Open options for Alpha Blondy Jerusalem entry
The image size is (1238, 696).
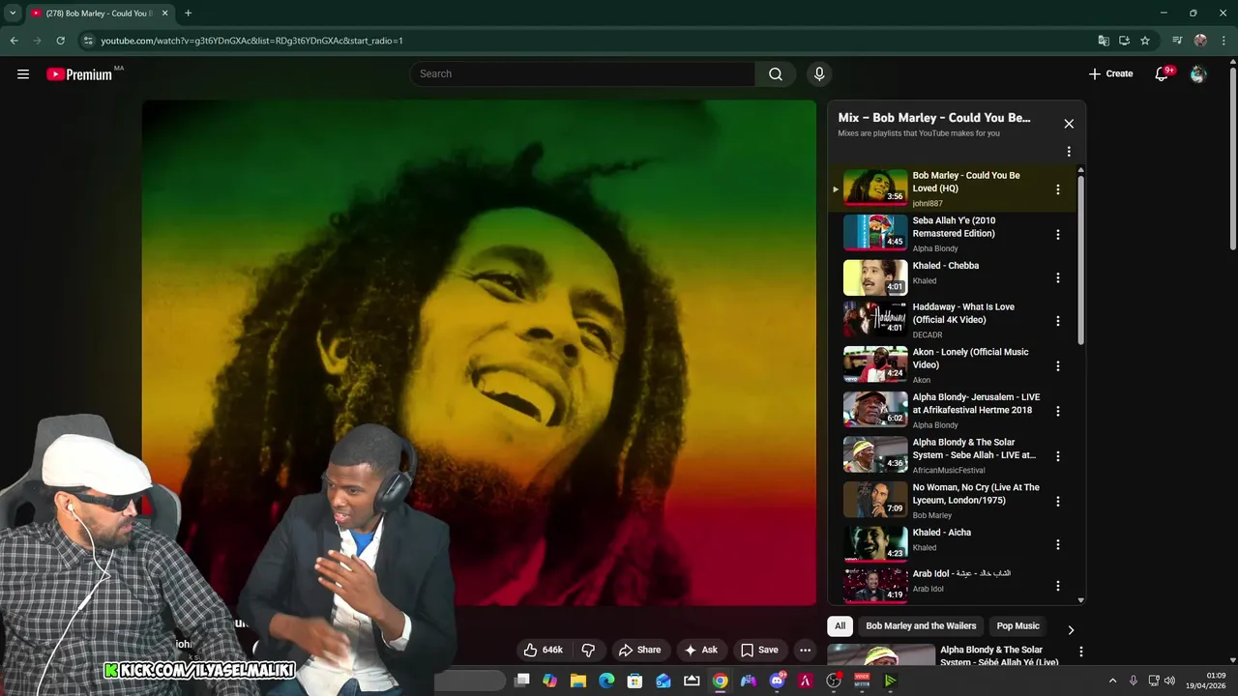(x=1058, y=411)
